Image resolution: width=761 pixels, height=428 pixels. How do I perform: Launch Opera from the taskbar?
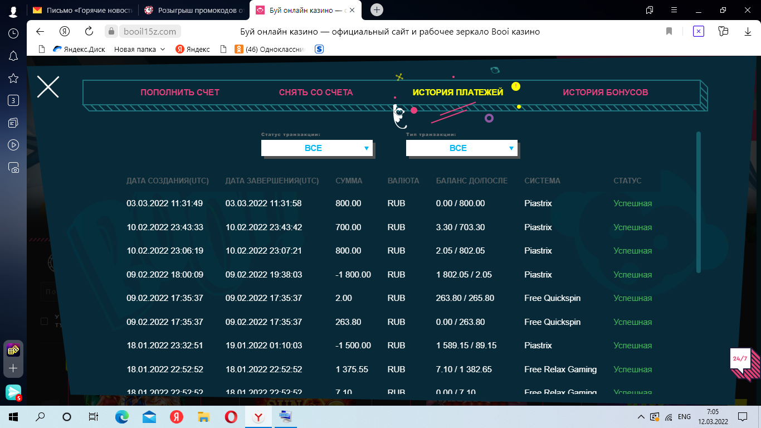click(x=231, y=417)
